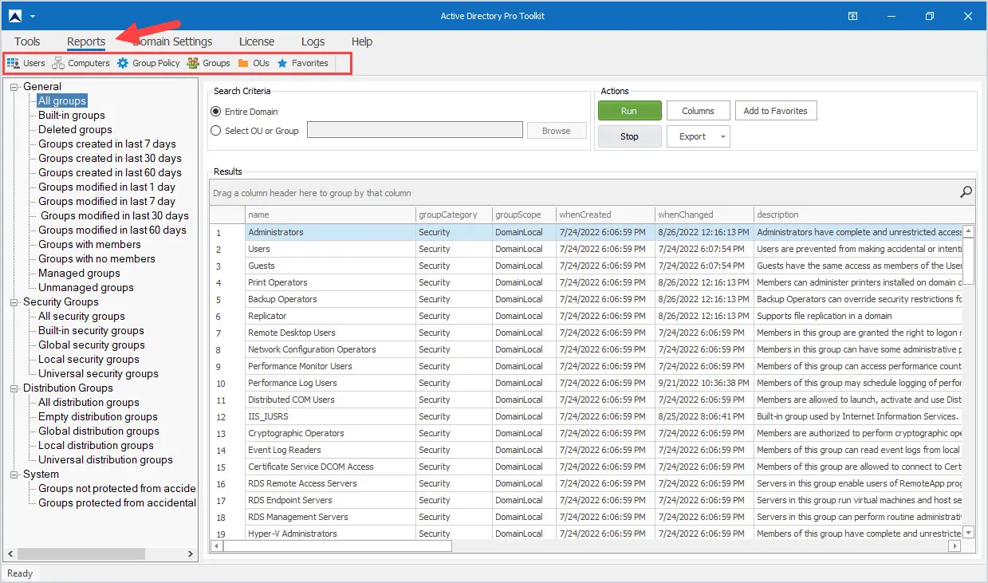Image resolution: width=988 pixels, height=583 pixels.
Task: Click the green Run button
Action: pos(630,111)
